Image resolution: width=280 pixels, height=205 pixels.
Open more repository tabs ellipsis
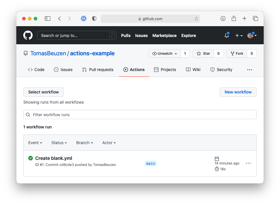coord(250,70)
